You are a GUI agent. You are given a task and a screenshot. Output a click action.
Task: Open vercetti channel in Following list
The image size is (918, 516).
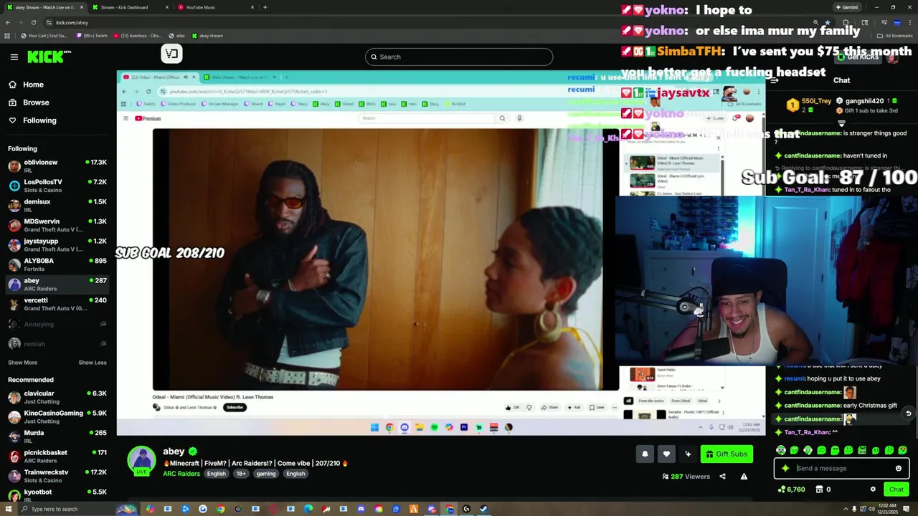[x=57, y=304]
